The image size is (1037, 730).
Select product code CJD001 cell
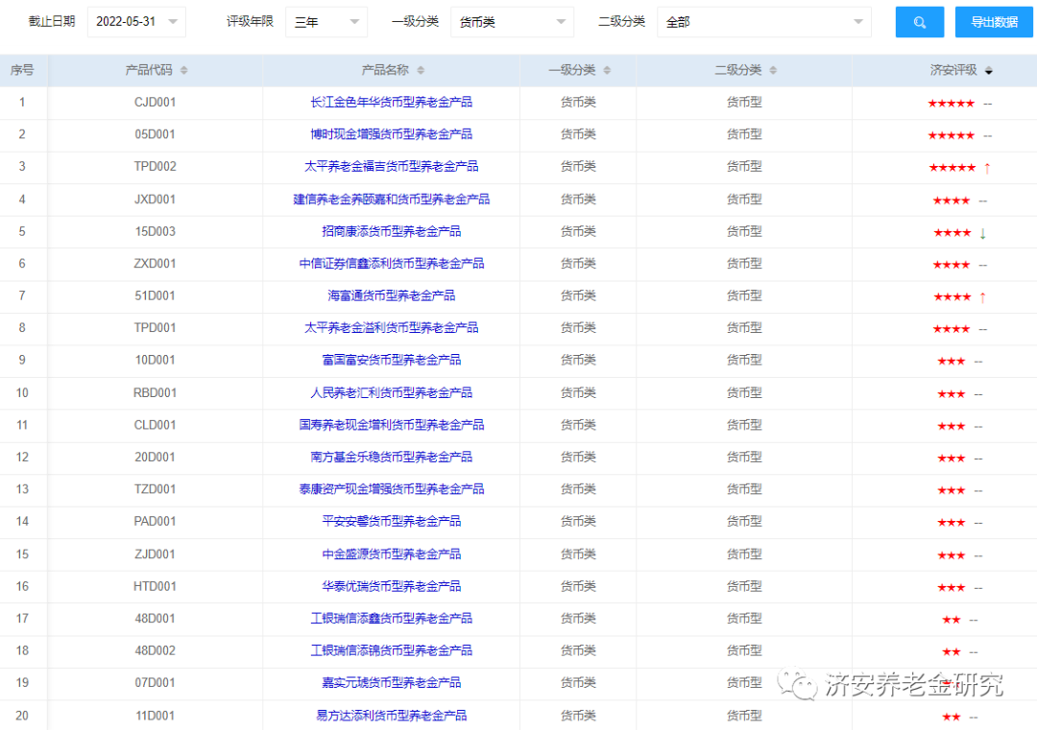coord(156,103)
